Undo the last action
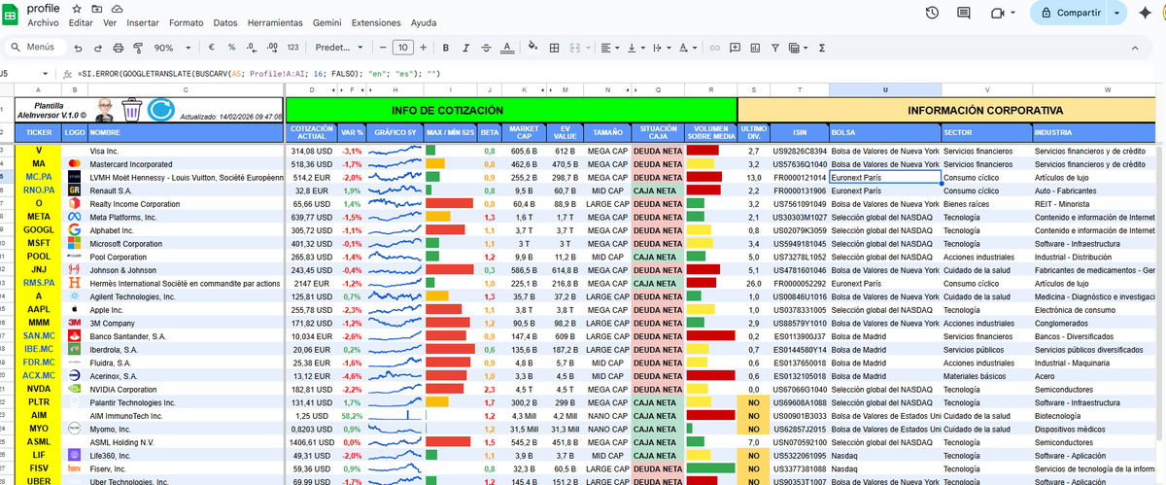This screenshot has width=1166, height=485. (x=79, y=48)
